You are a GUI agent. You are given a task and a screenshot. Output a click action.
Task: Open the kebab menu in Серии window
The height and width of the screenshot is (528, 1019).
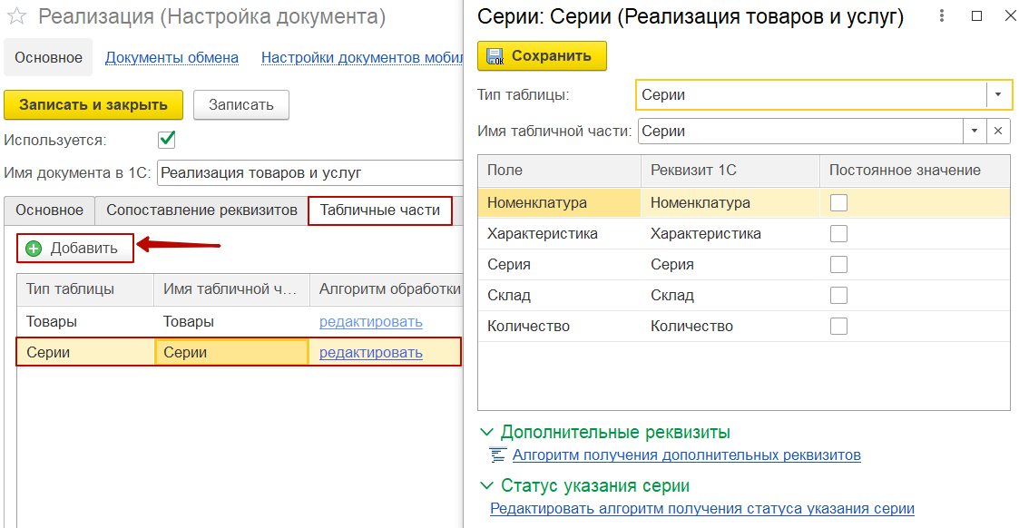click(943, 17)
